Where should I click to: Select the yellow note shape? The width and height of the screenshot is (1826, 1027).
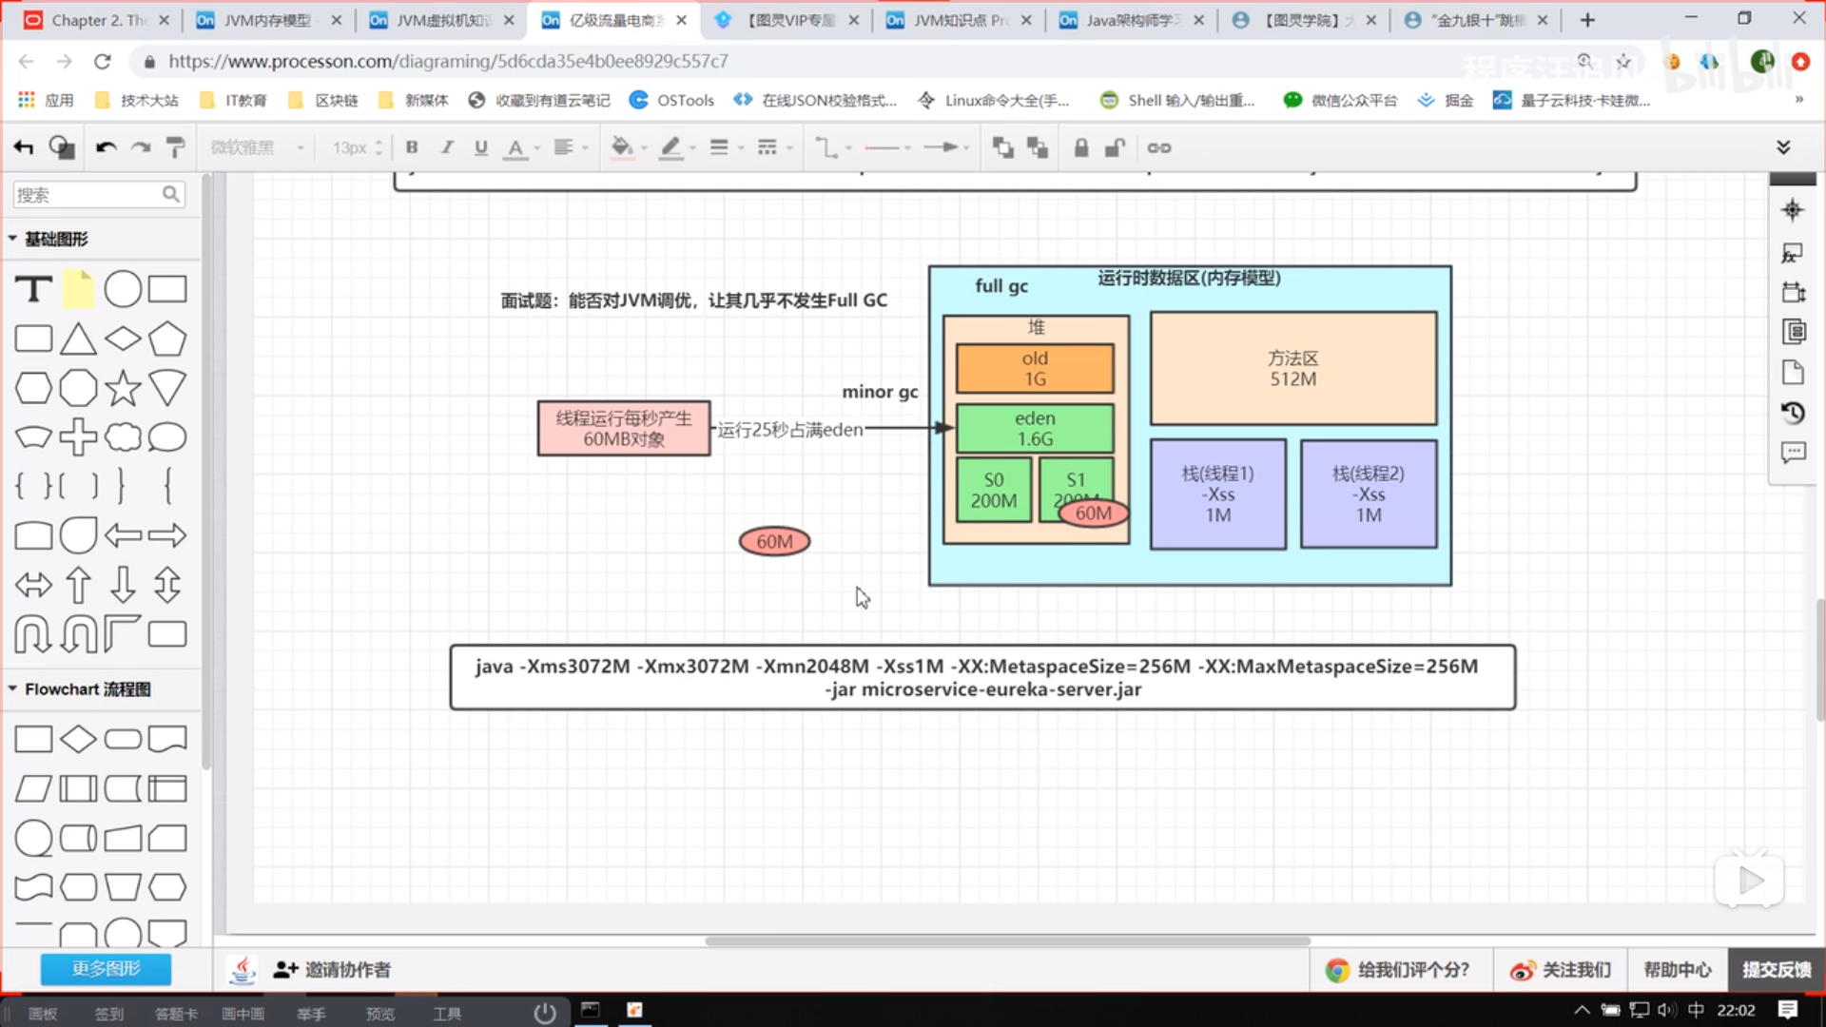pos(79,289)
